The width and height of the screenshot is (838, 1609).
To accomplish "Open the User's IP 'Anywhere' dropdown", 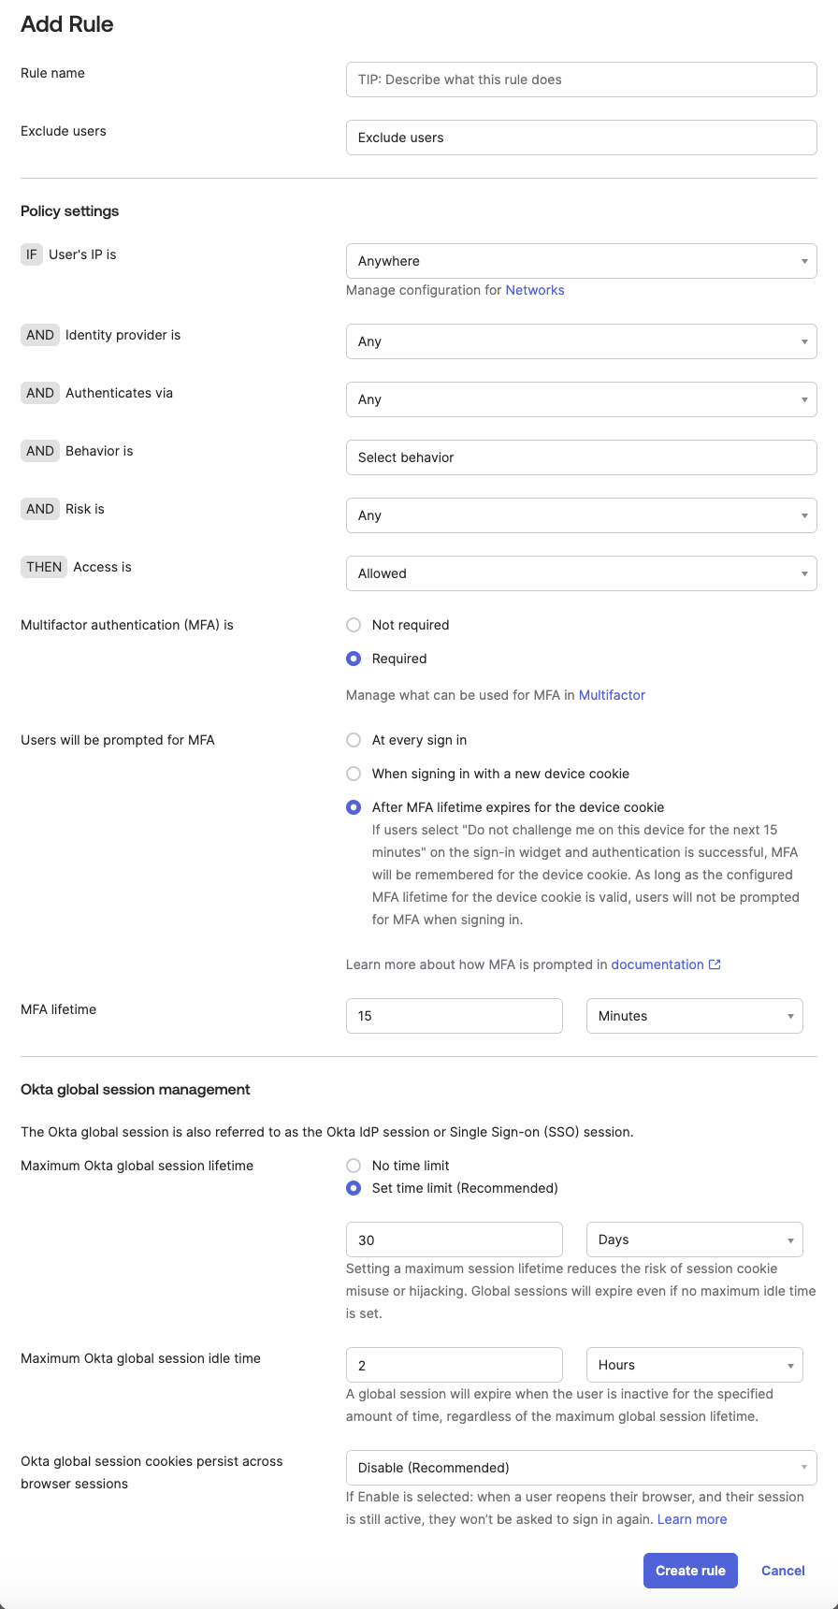I will pyautogui.click(x=581, y=261).
